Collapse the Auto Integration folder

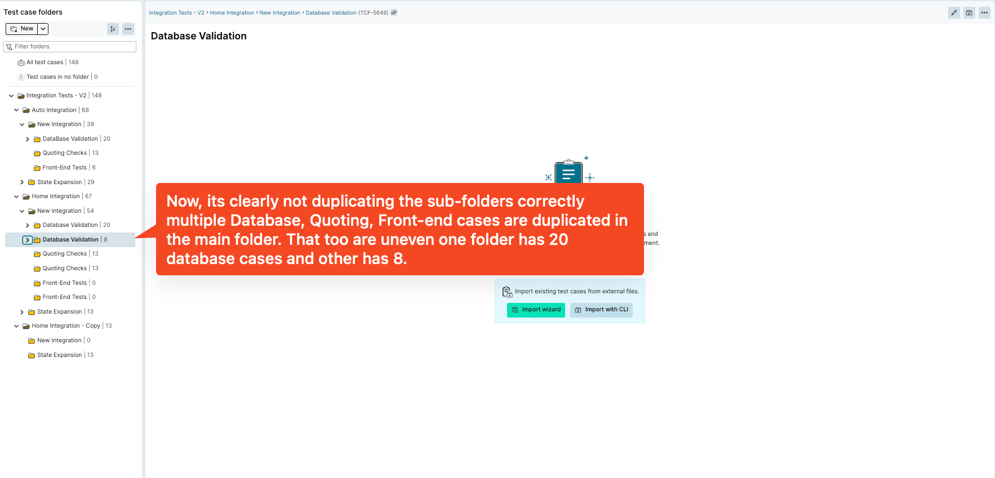16,110
